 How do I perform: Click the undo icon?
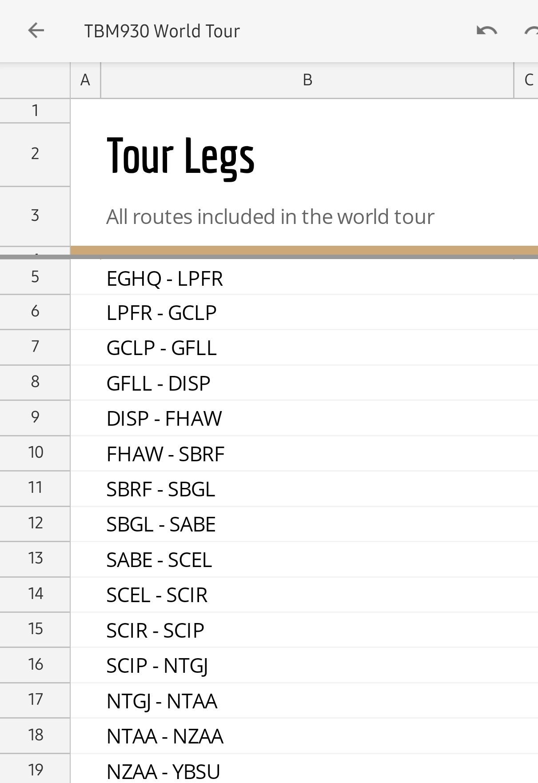[x=486, y=31]
